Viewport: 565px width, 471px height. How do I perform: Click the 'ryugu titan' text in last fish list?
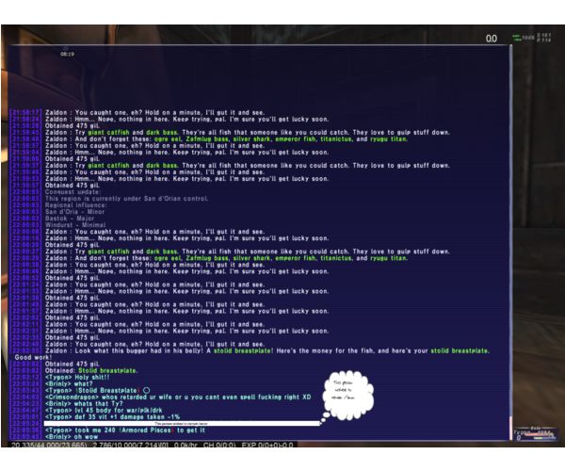coord(388,258)
